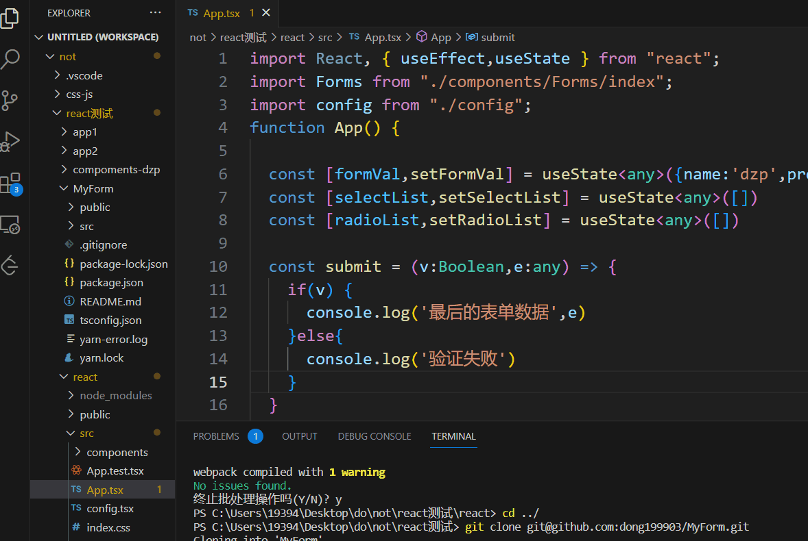Expand the css-js folder
The image size is (808, 541).
[57, 94]
